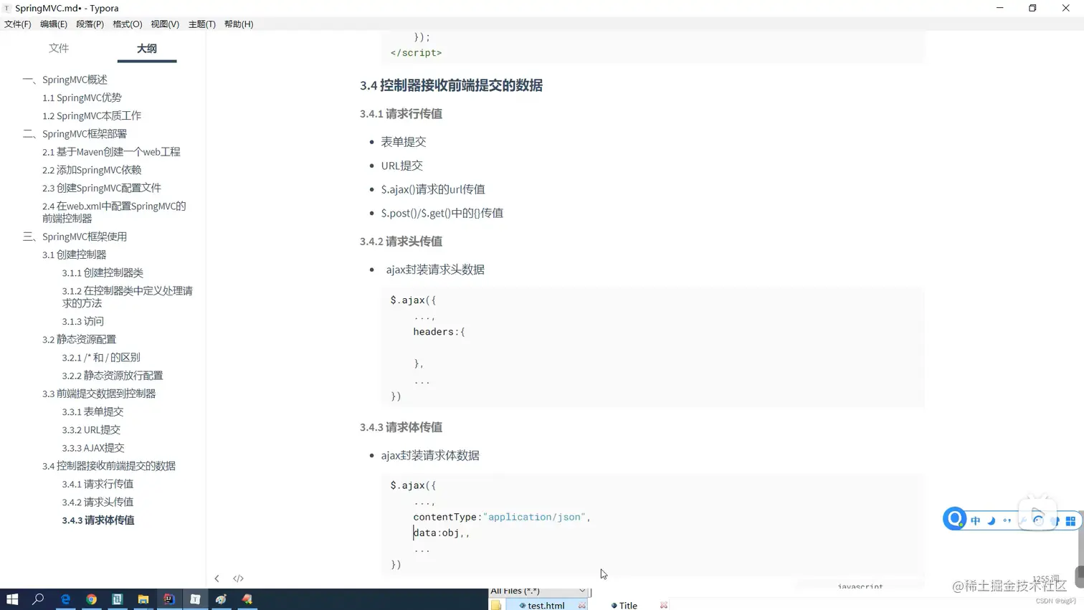Go to 3.3.1 表单提交 in outline
Screen dimensions: 1084x610
(92, 411)
